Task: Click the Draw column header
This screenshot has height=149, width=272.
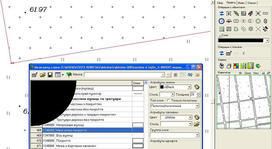Action: coord(138,83)
